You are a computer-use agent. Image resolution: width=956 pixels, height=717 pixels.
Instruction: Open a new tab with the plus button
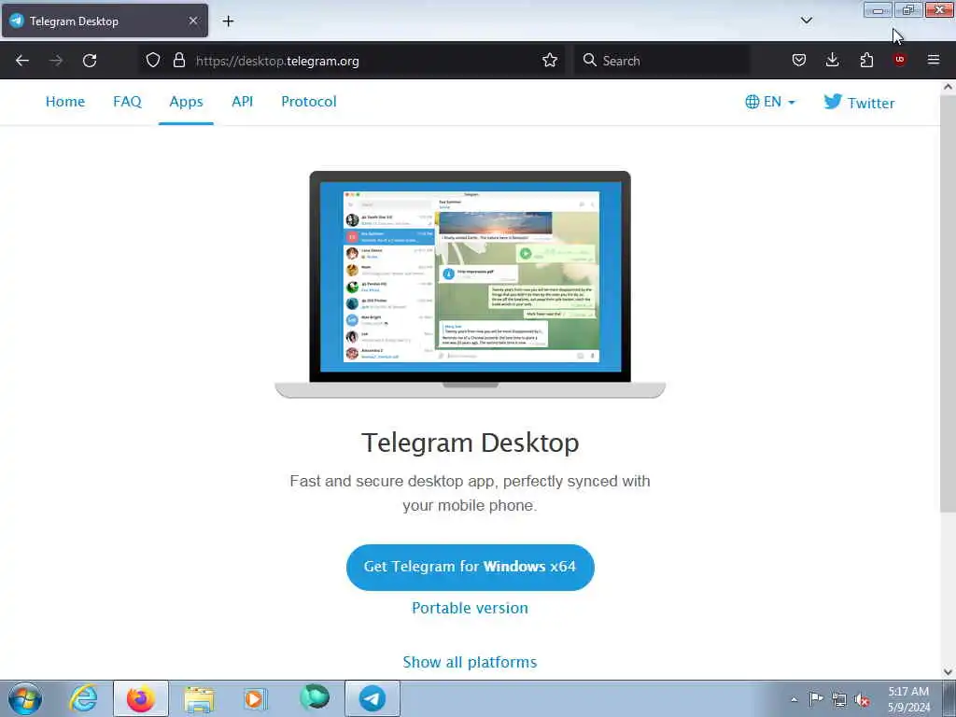point(228,21)
